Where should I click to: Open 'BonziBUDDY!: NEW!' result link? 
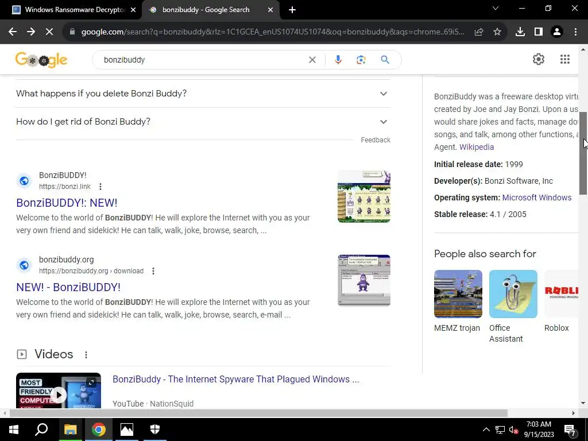click(67, 203)
